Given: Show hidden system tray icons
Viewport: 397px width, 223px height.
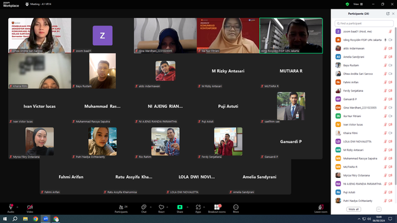Looking at the screenshot, I should pyautogui.click(x=359, y=219).
